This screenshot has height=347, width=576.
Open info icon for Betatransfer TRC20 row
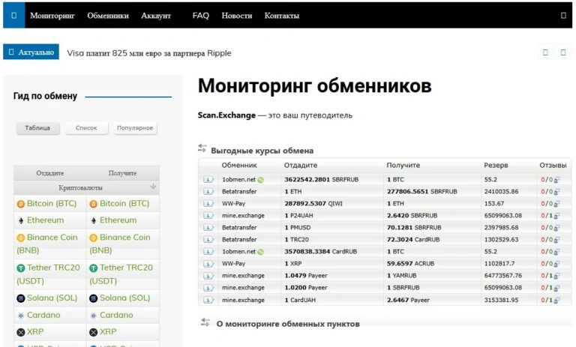[x=208, y=239]
